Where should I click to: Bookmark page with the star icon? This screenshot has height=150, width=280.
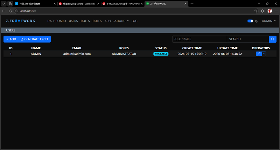(256, 11)
